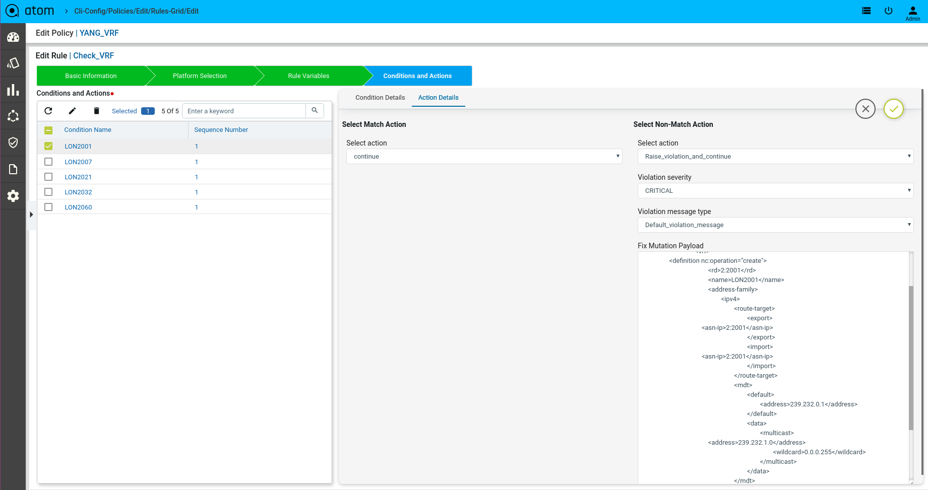Switch to the Condition Details tab
This screenshot has width=928, height=490.
pos(380,98)
